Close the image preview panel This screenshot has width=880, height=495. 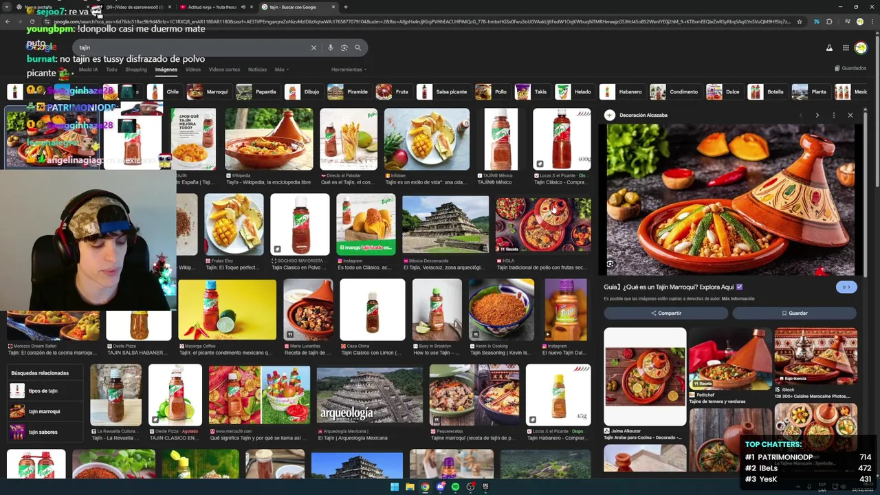pyautogui.click(x=850, y=115)
